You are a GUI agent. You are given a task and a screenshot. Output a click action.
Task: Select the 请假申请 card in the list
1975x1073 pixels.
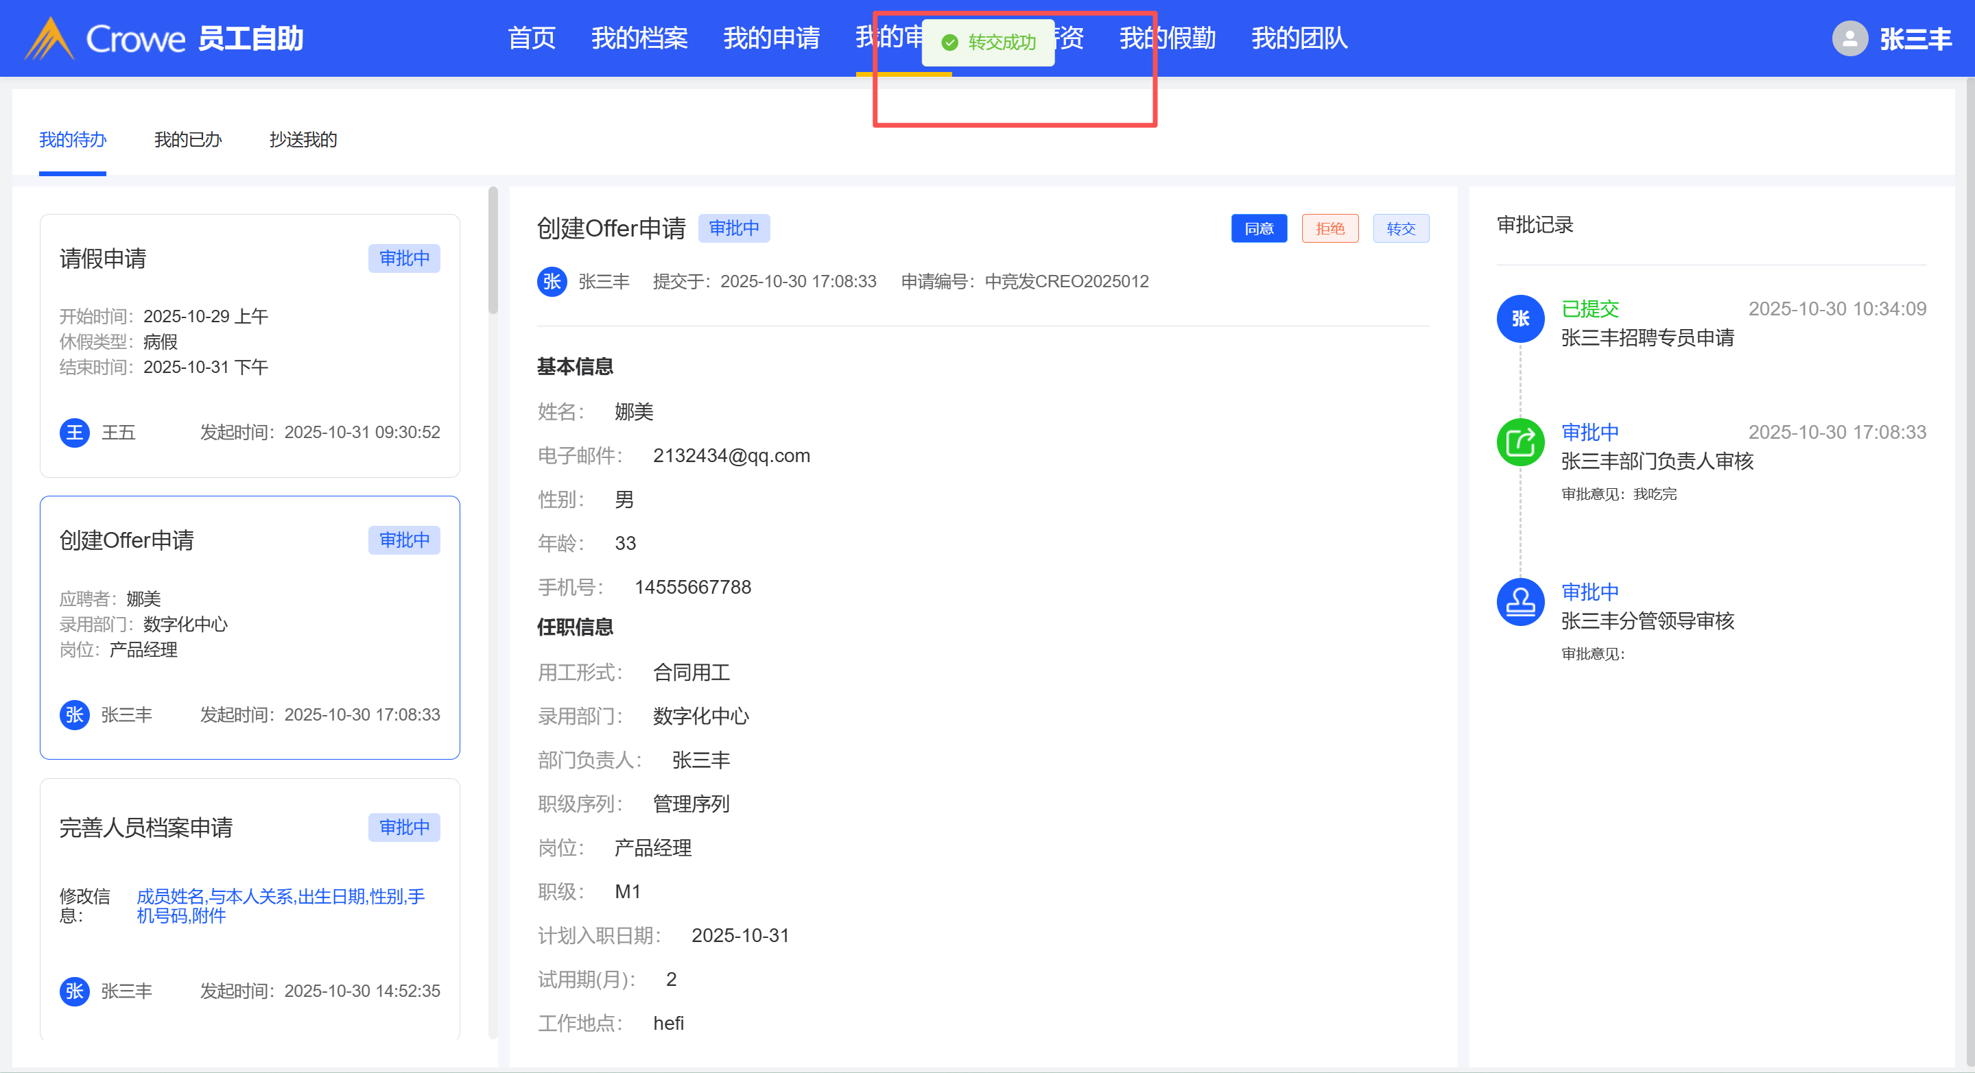[249, 345]
